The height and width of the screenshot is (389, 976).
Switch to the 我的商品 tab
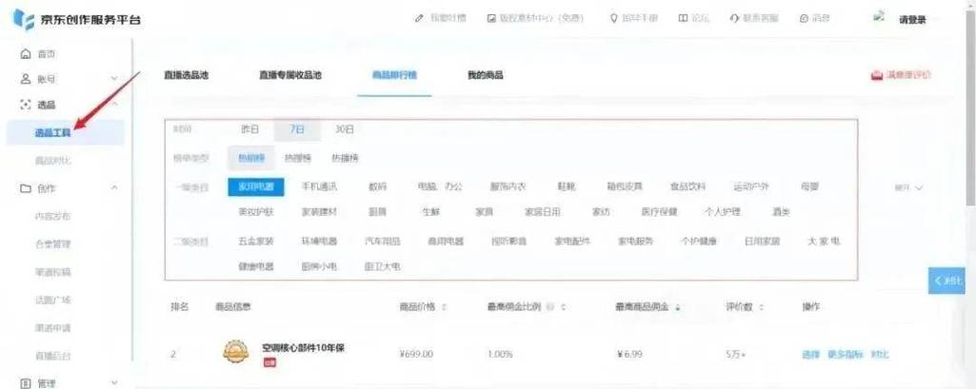(485, 75)
